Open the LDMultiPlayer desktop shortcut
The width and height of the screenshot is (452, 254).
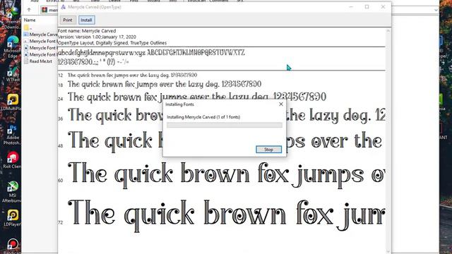(11, 102)
